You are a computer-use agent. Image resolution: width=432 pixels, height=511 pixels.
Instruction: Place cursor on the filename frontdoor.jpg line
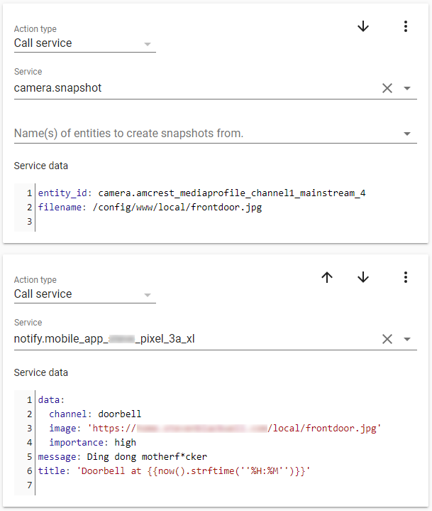(150, 208)
